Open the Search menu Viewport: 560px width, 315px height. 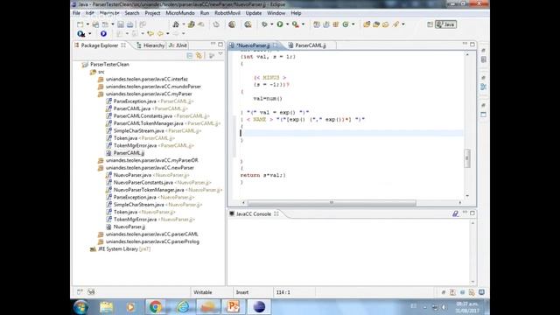click(x=132, y=13)
